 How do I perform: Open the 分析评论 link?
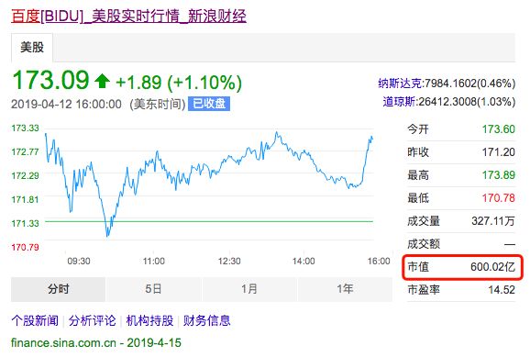point(93,320)
